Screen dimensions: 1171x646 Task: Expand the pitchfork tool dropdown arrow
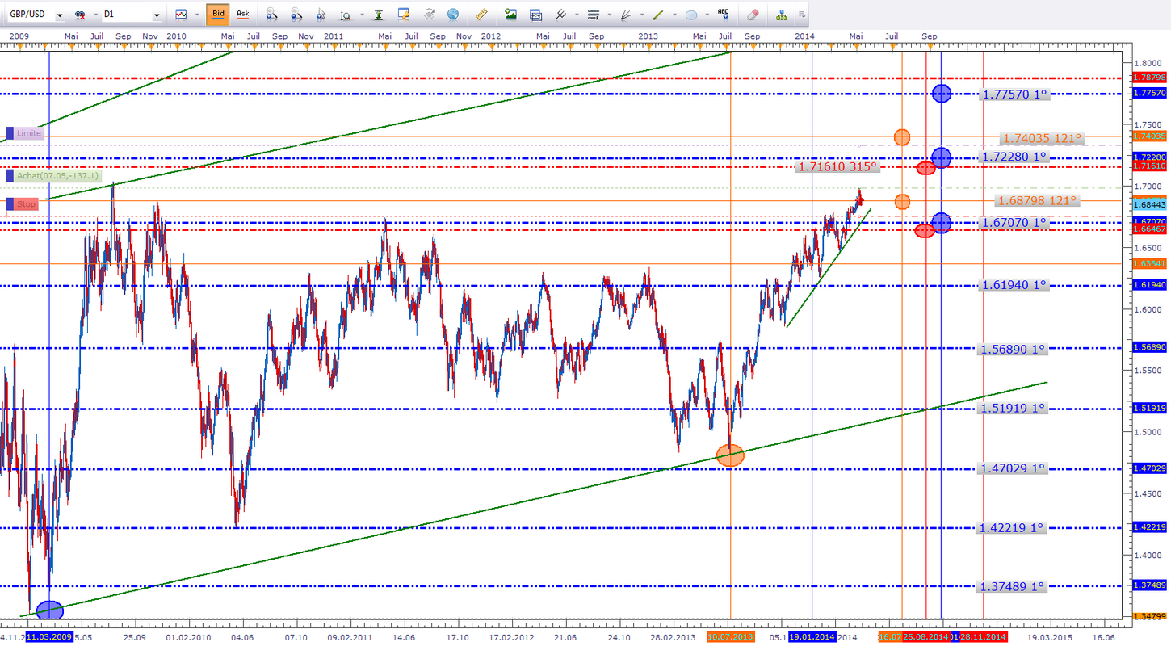point(575,15)
